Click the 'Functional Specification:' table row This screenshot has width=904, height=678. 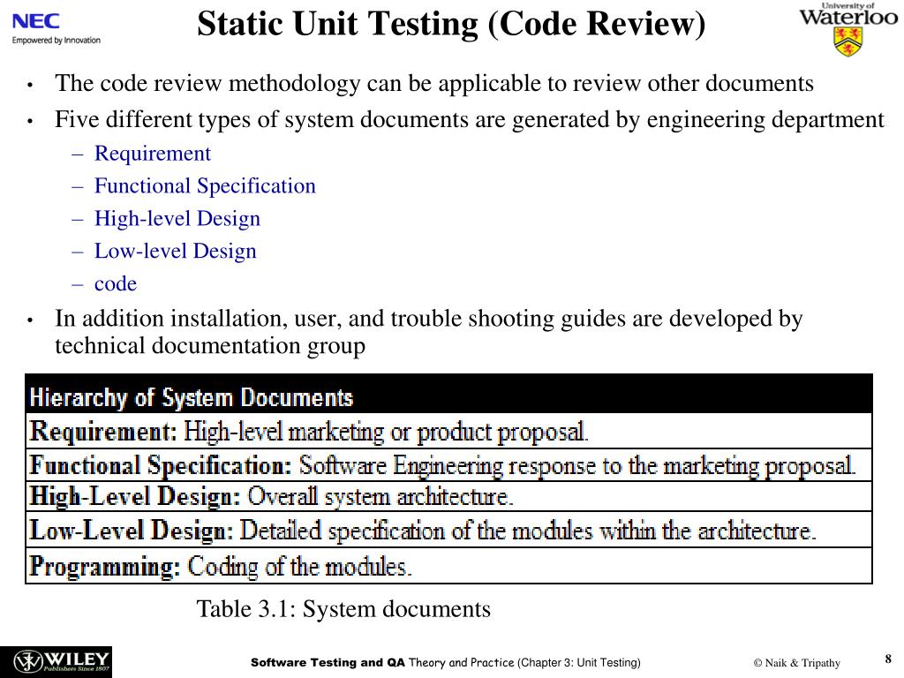pos(448,464)
